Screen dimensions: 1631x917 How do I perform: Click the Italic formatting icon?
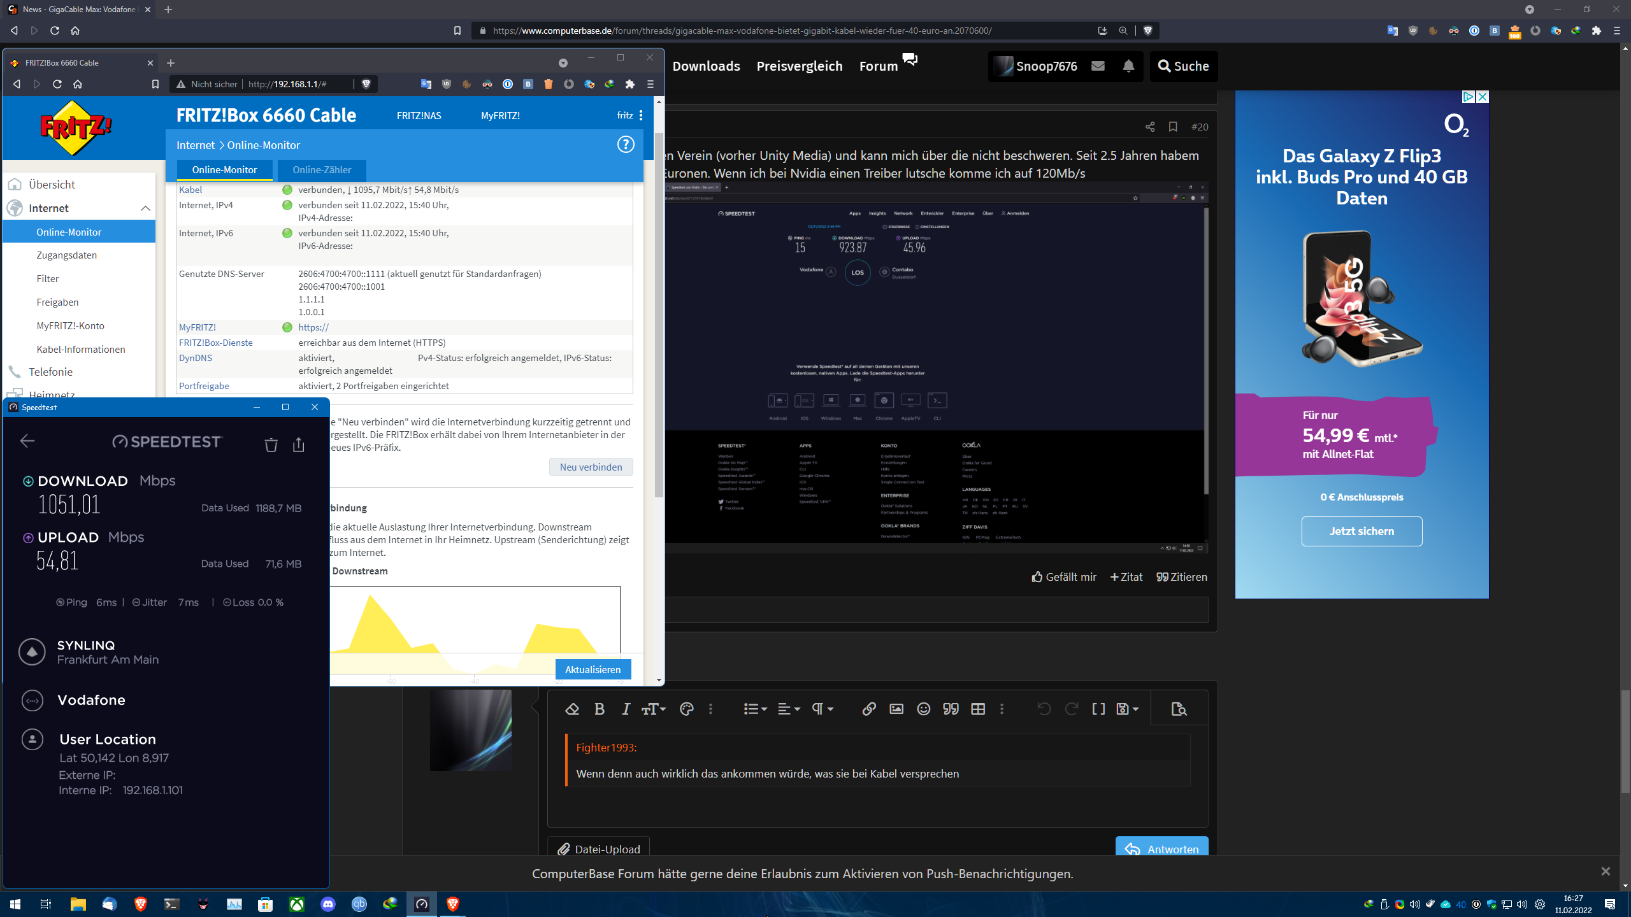click(626, 709)
